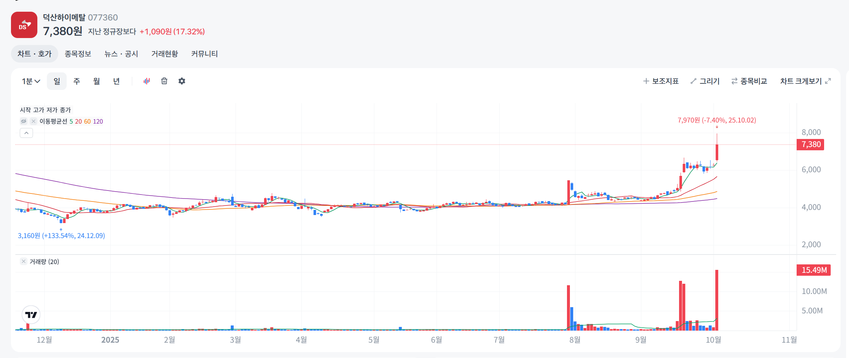Screen dimensions: 849x358
Task: Click the moving average period 5 value
Action: (71, 121)
